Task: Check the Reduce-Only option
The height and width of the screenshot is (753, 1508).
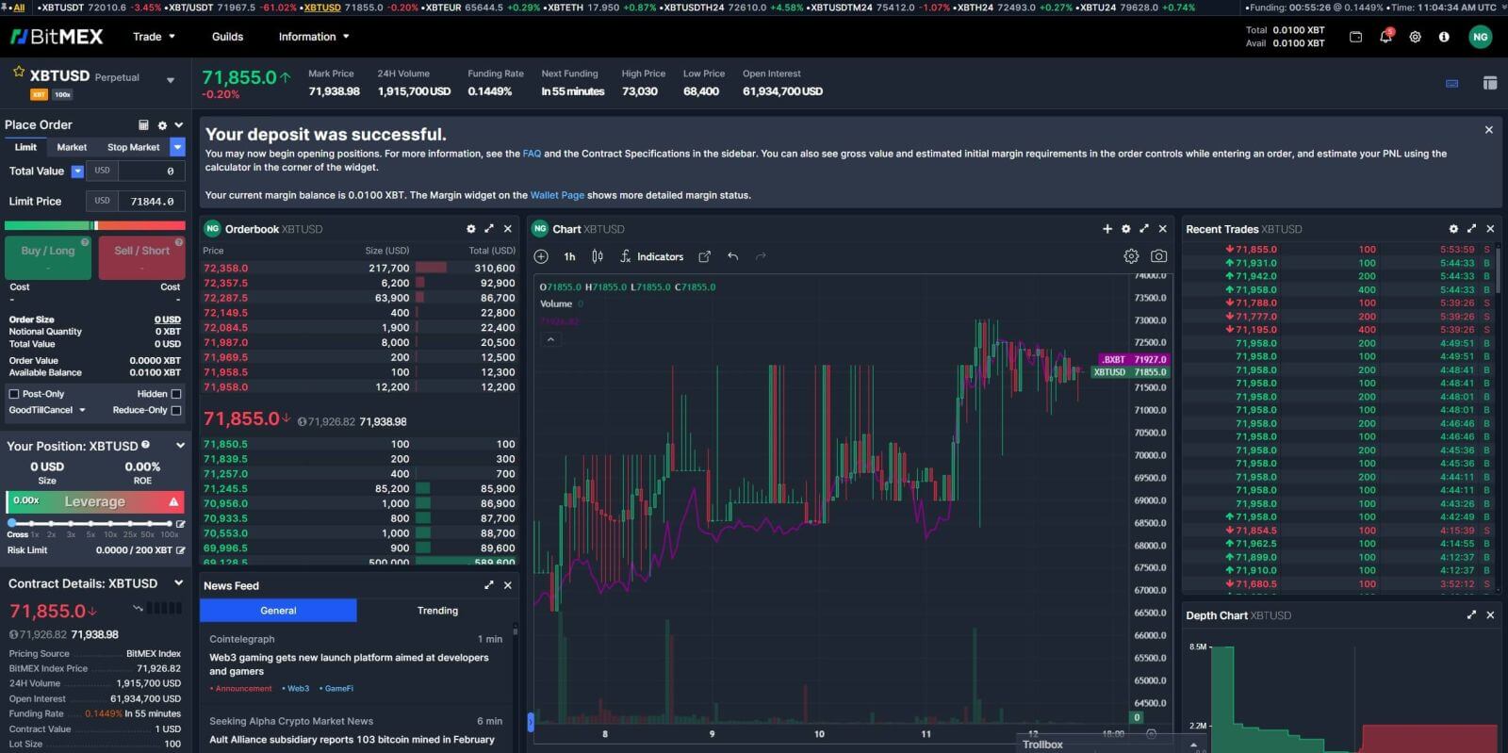Action: 176,410
